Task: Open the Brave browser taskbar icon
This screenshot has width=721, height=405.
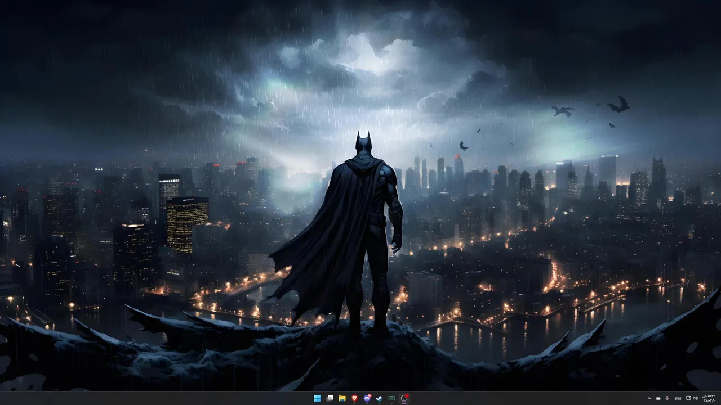Action: coord(354,398)
